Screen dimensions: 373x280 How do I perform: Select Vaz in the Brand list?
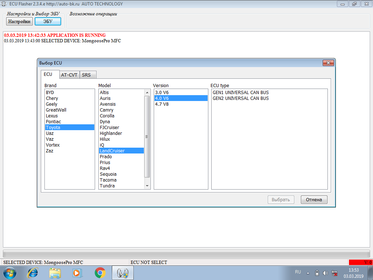coord(70,139)
